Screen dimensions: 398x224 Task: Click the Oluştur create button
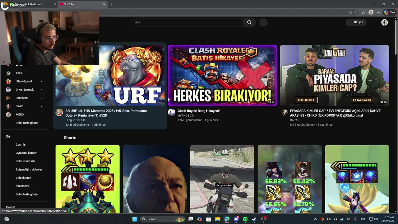[356, 22]
